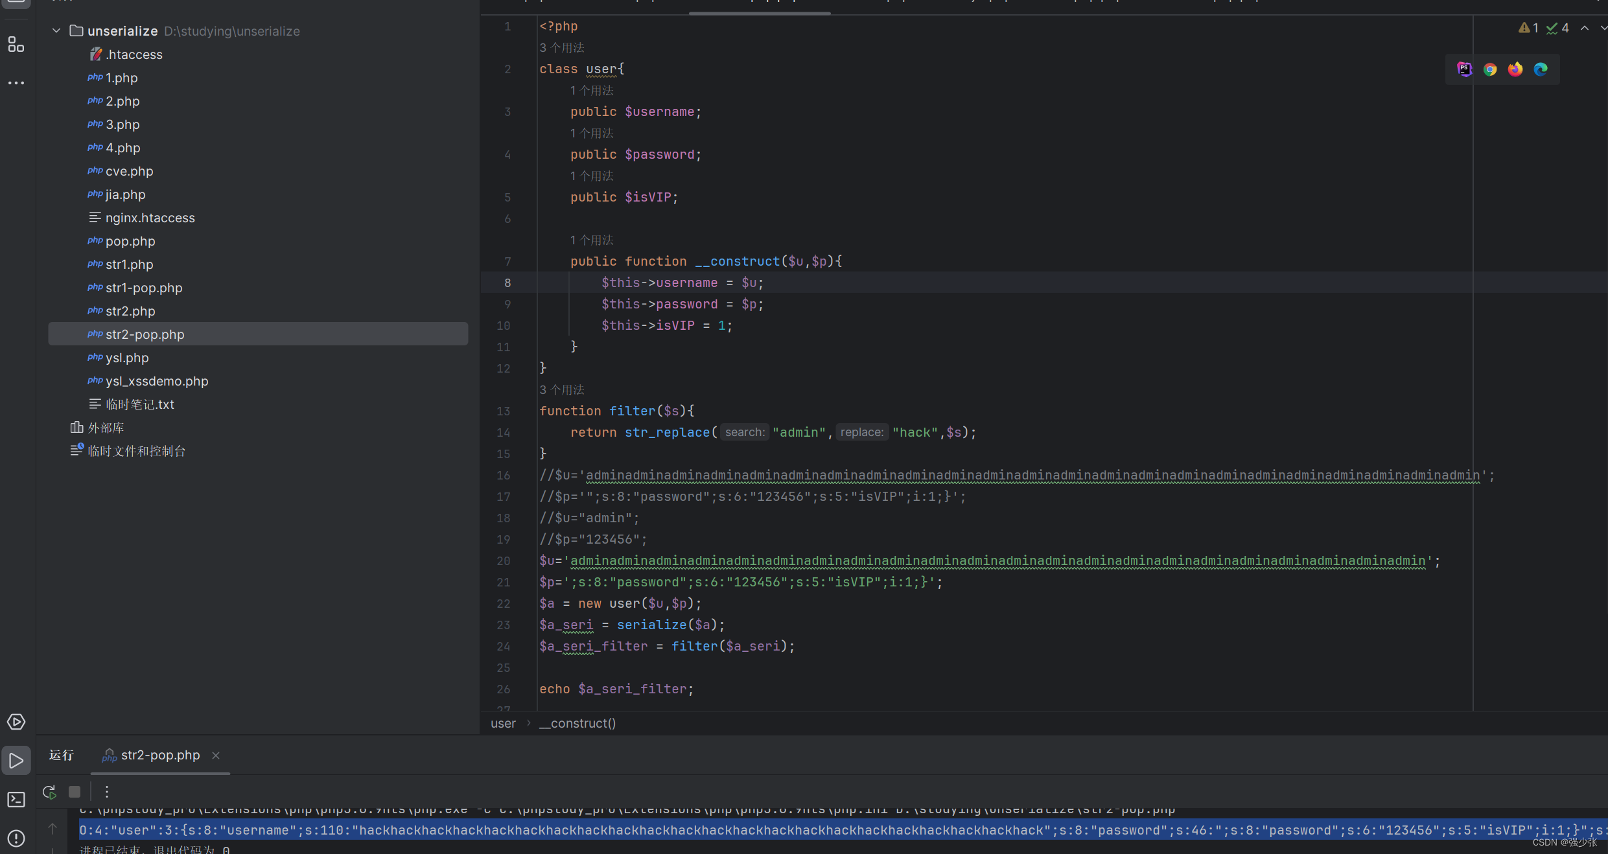Open nginx.htaccess in project tree
The width and height of the screenshot is (1608, 854).
[150, 218]
